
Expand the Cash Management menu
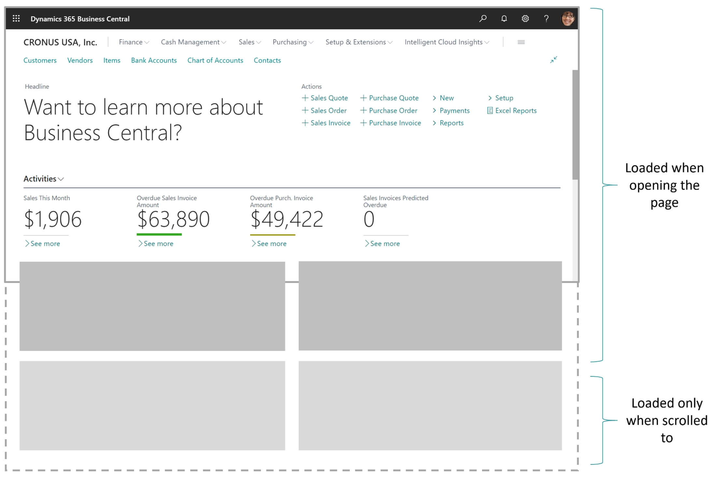[193, 42]
